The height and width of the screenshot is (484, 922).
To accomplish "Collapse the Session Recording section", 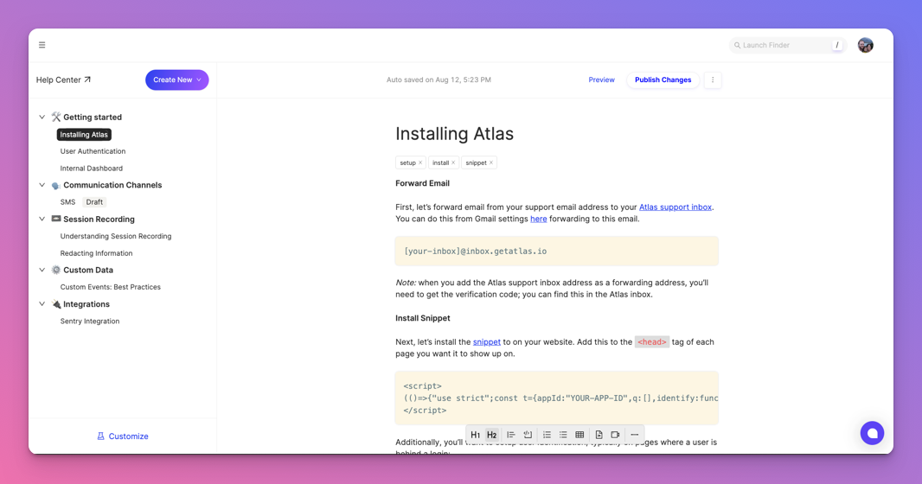I will point(42,219).
